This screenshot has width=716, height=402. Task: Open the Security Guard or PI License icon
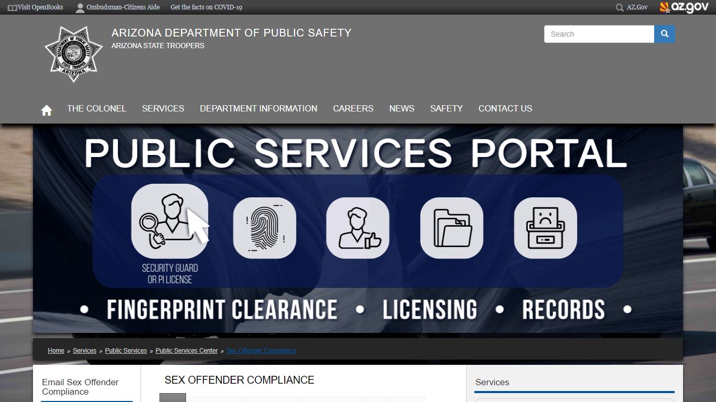pos(170,221)
